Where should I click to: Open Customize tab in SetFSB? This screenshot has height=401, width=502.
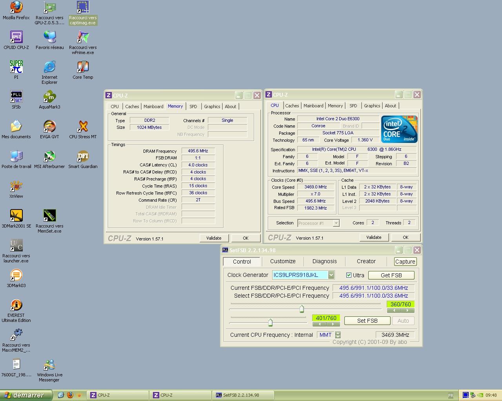[283, 261]
